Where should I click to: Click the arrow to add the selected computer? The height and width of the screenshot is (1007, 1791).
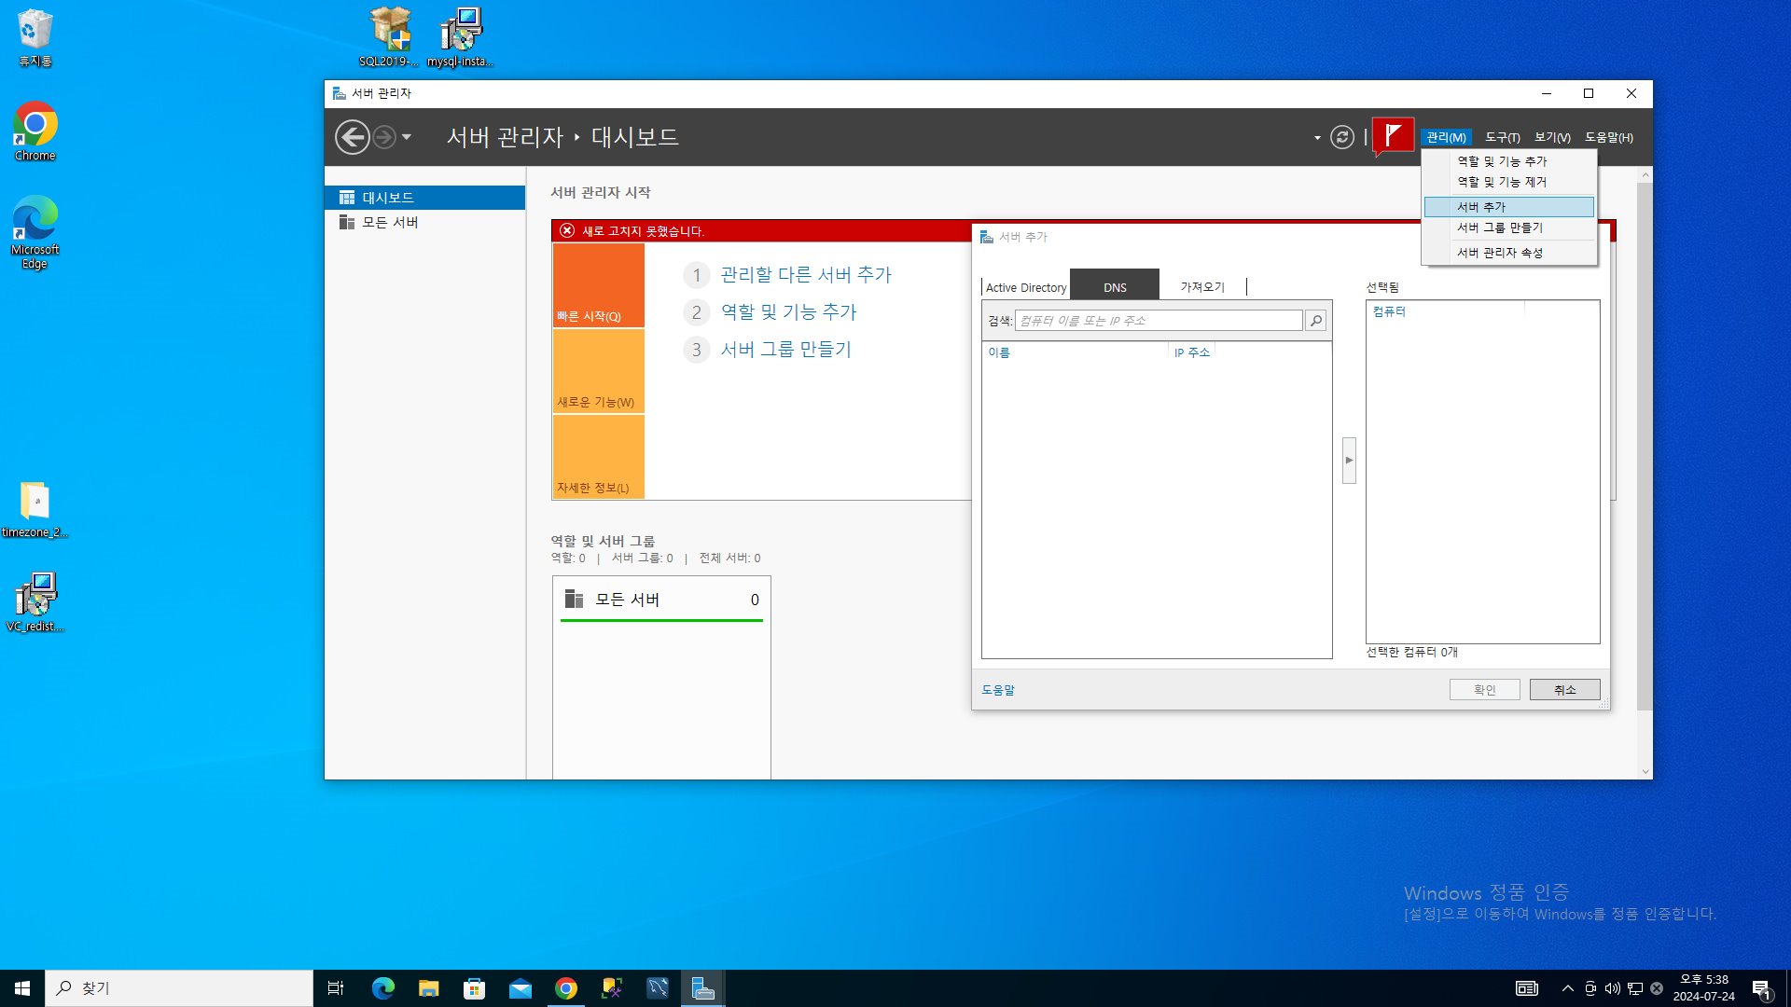pos(1349,461)
